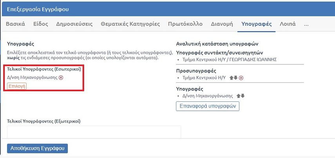Switch to the Διανομή tab
The width and height of the screenshot is (335, 158).
(x=222, y=24)
